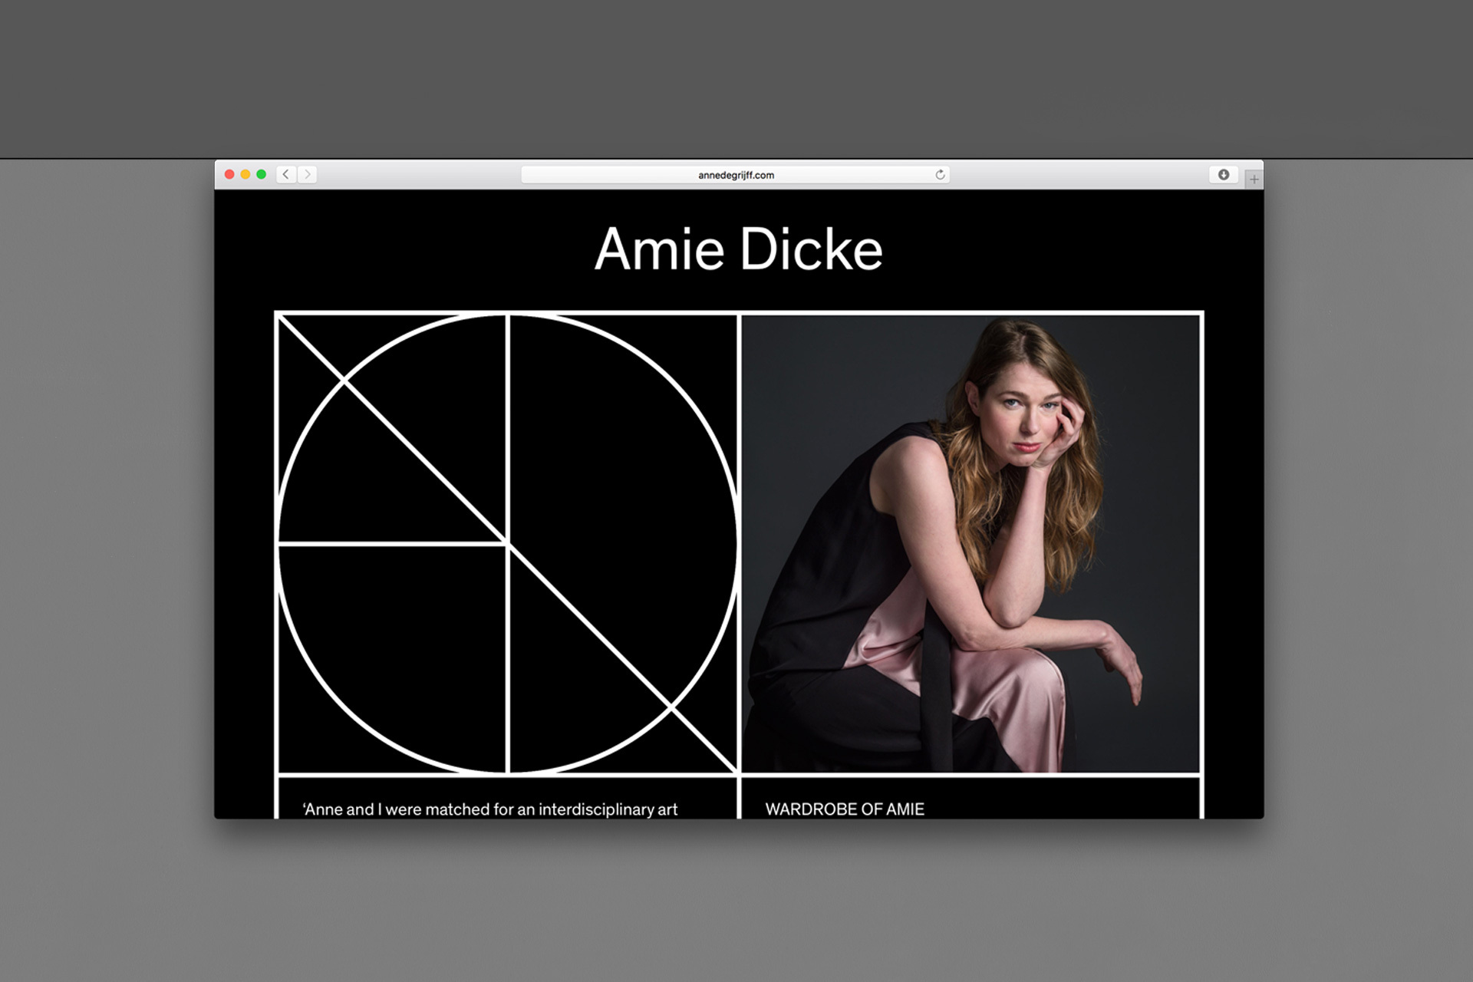Click the center intersection of the logo lines
The width and height of the screenshot is (1473, 982).
pyautogui.click(x=508, y=543)
